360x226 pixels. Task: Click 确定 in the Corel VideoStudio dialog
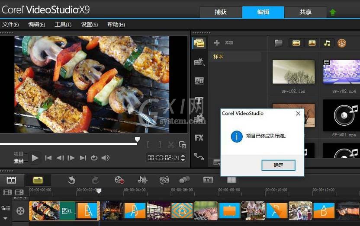pyautogui.click(x=278, y=165)
